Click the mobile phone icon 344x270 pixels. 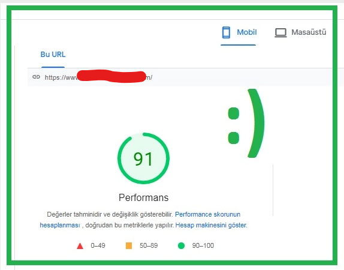point(226,32)
